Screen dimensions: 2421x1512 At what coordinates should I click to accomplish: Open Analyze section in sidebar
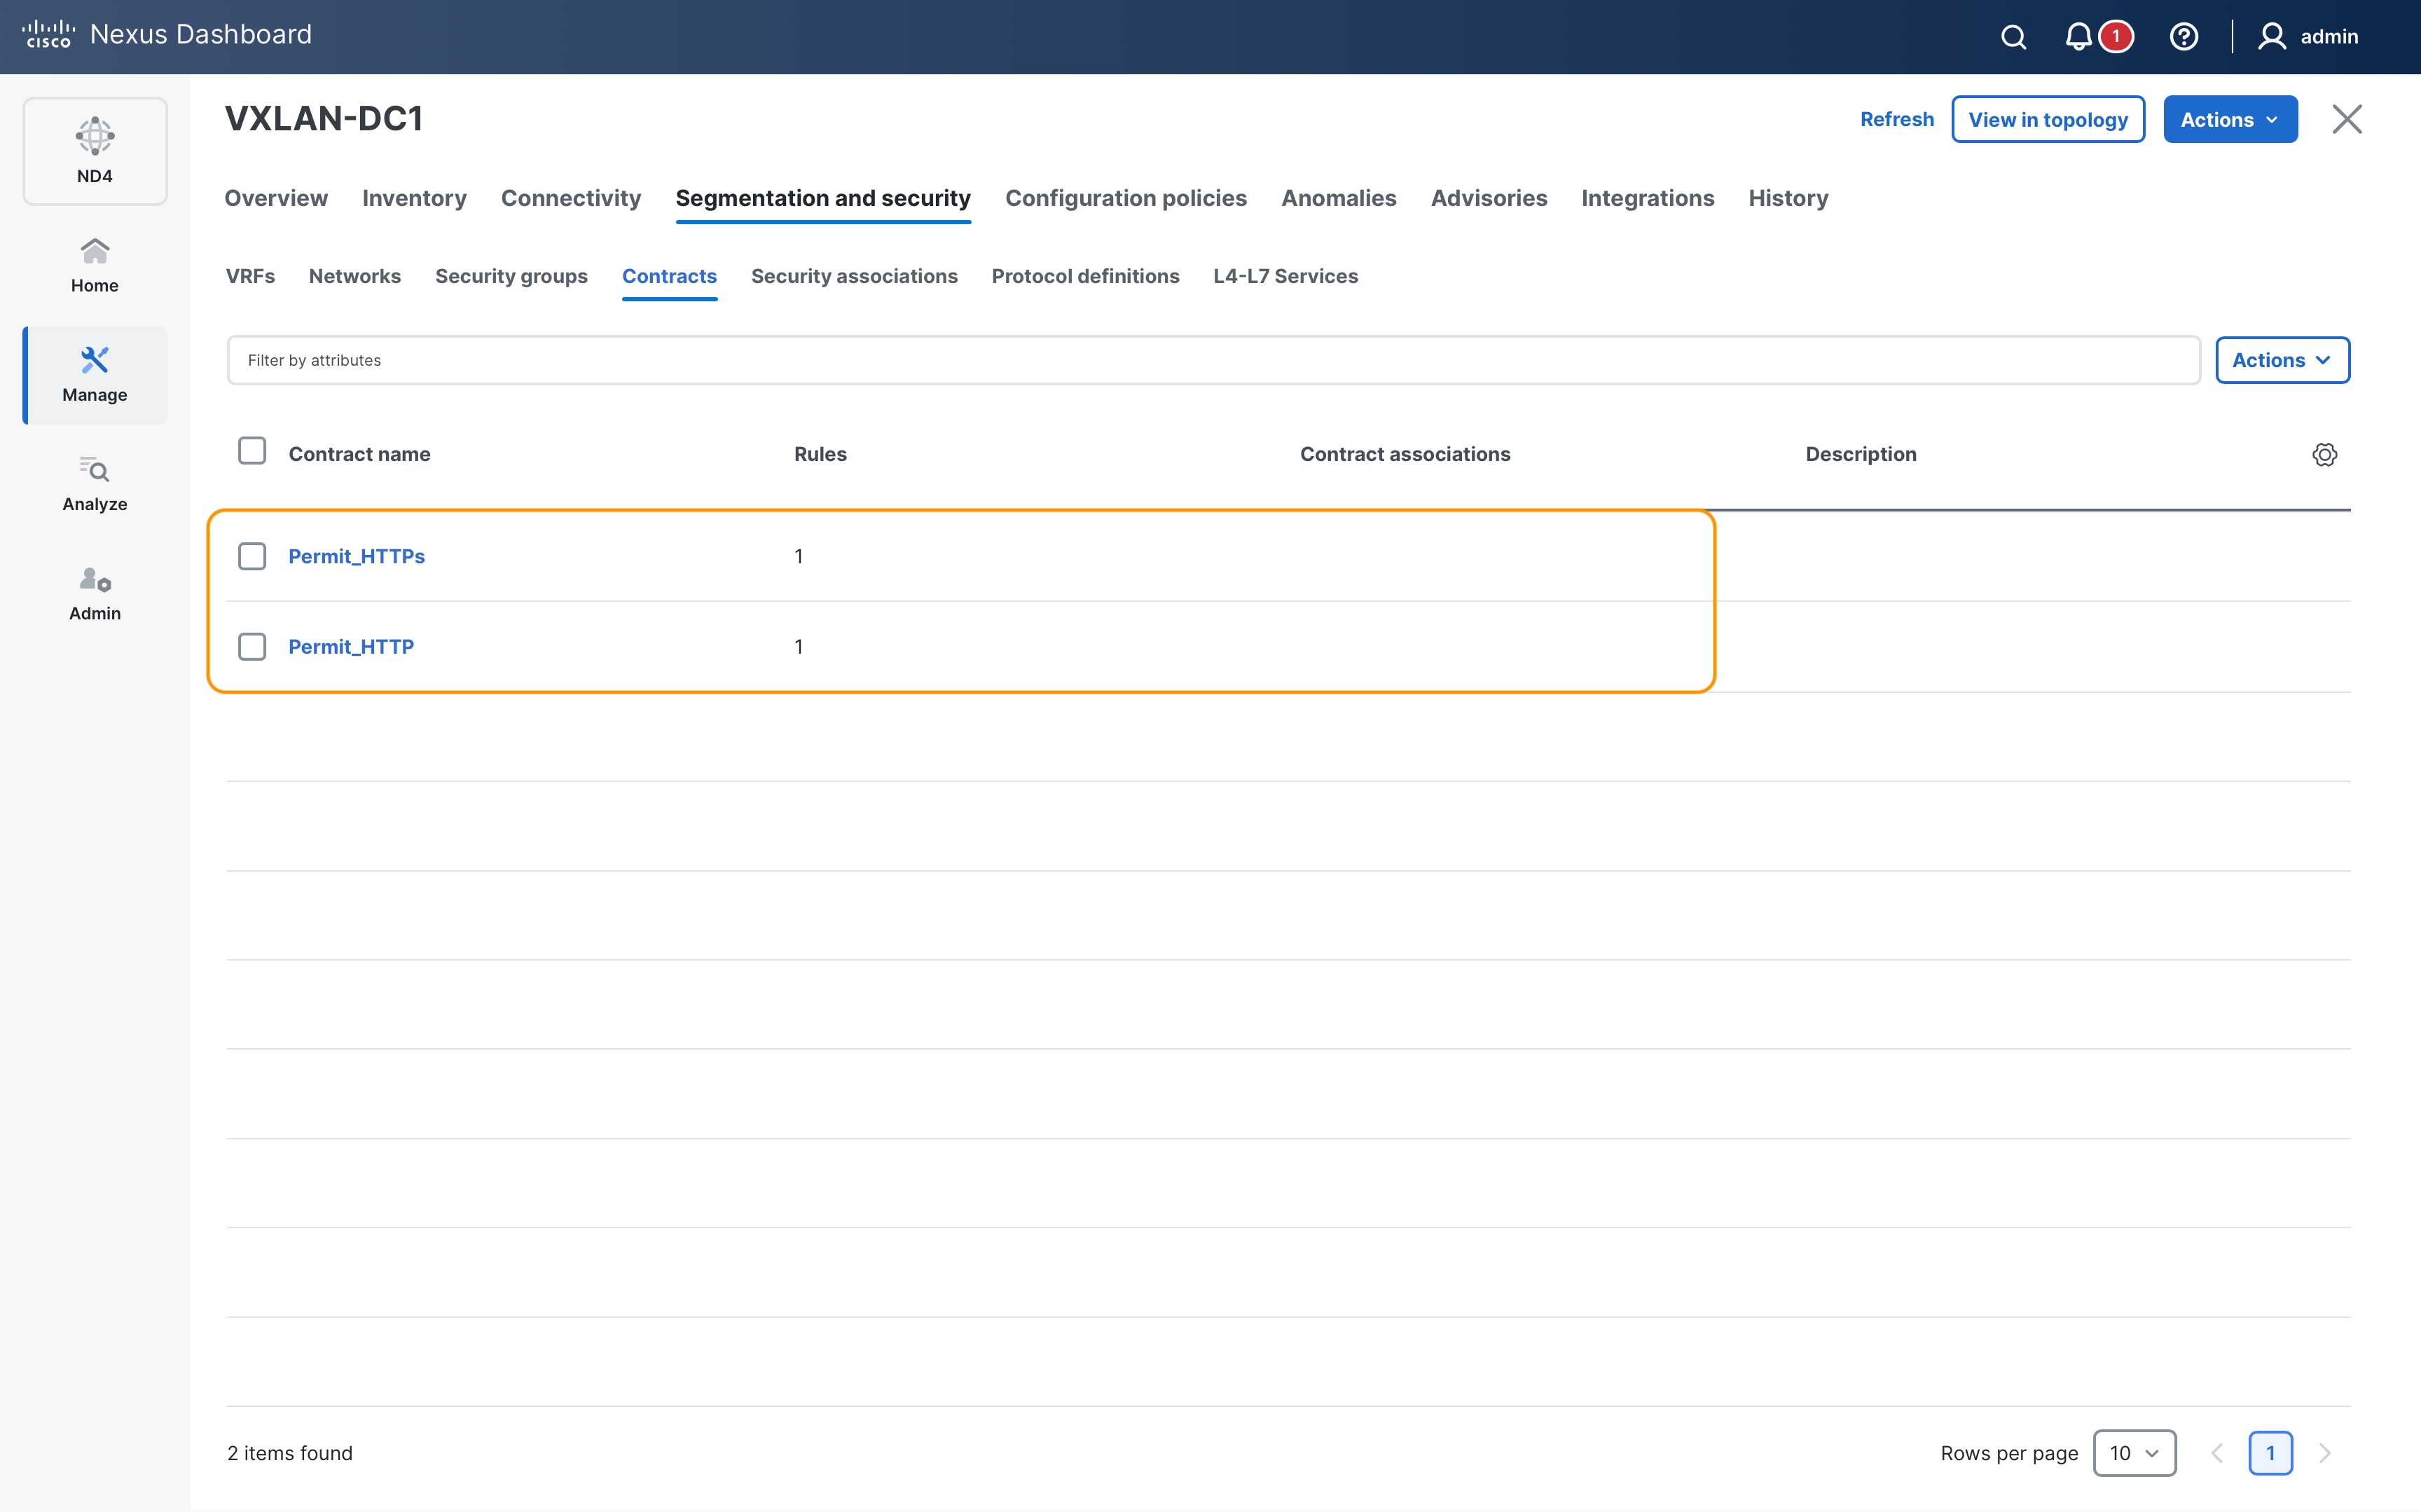(x=95, y=484)
